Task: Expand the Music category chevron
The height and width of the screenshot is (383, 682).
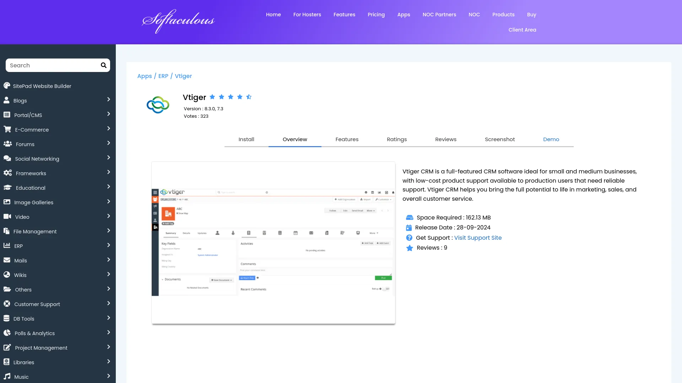Action: [109, 376]
